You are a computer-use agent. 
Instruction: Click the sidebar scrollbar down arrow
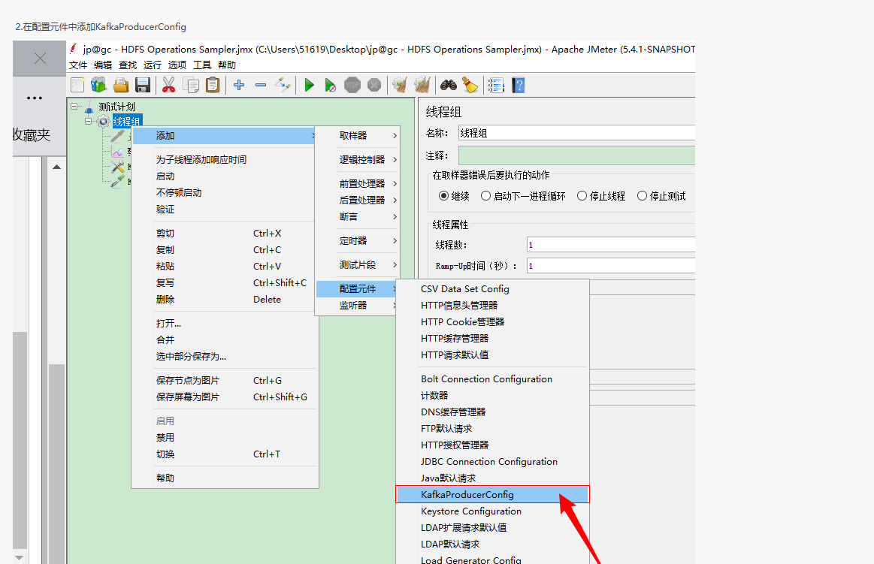coord(20,557)
